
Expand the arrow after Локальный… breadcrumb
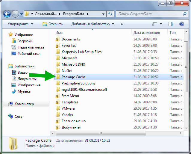coord(60,14)
